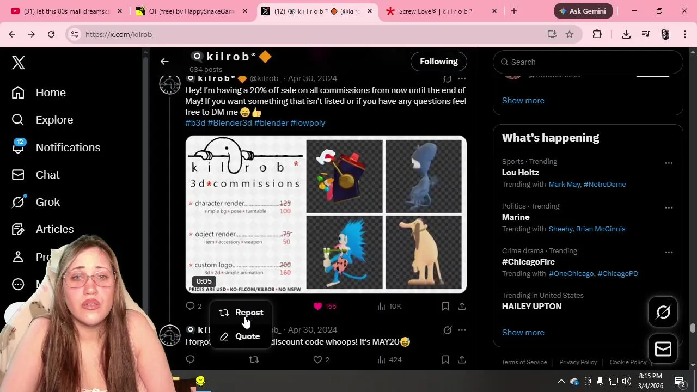Play the kilrob 3d commissions video
The width and height of the screenshot is (697, 392).
point(326,215)
